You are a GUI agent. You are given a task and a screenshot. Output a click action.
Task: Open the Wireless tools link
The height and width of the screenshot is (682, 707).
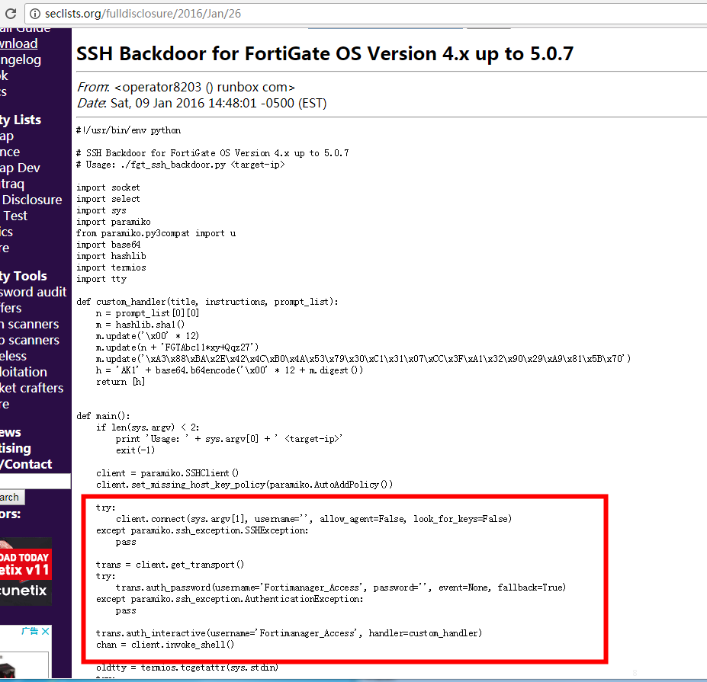[14, 357]
